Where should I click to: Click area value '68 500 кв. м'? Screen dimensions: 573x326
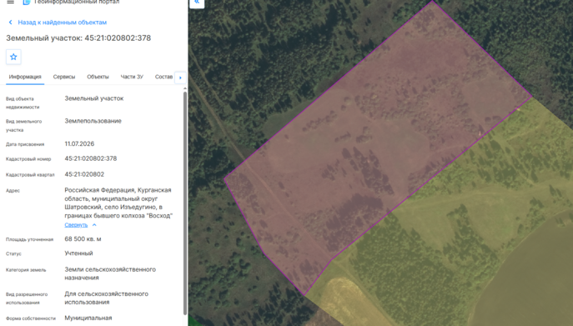click(x=83, y=239)
